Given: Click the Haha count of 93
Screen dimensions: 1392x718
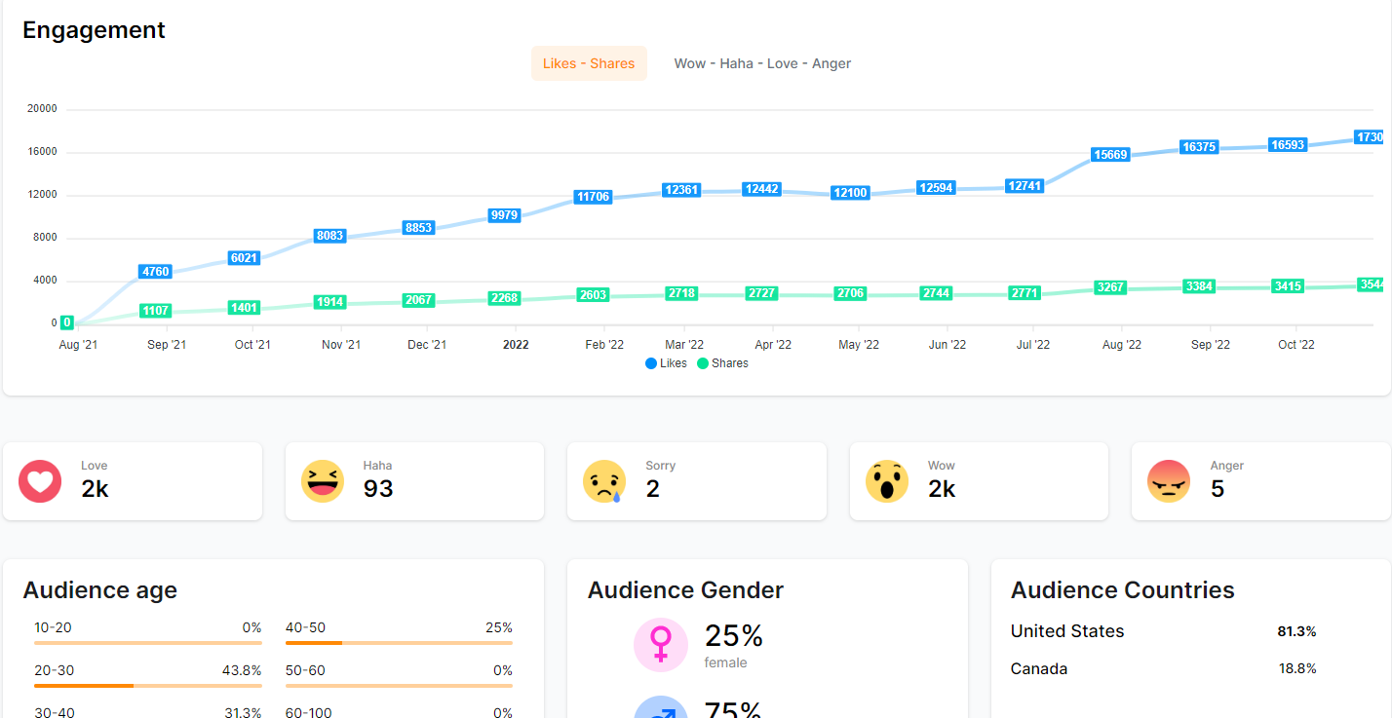Looking at the screenshot, I should coord(378,489).
